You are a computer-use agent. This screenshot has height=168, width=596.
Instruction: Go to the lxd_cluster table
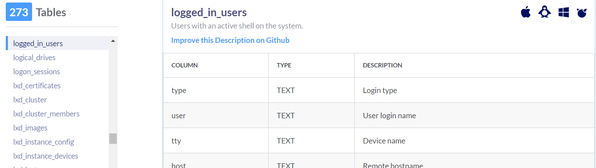(x=30, y=100)
